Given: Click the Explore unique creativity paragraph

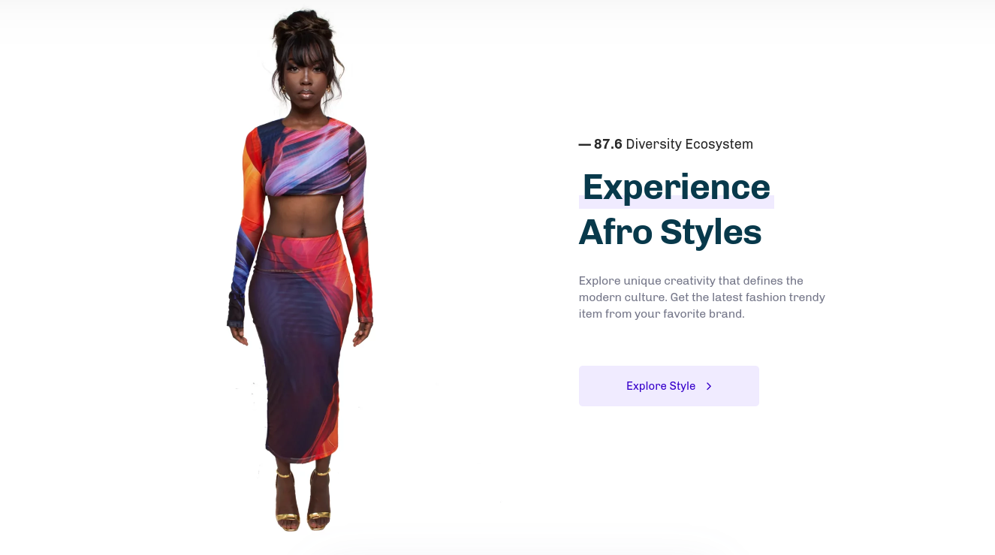Looking at the screenshot, I should tap(702, 297).
